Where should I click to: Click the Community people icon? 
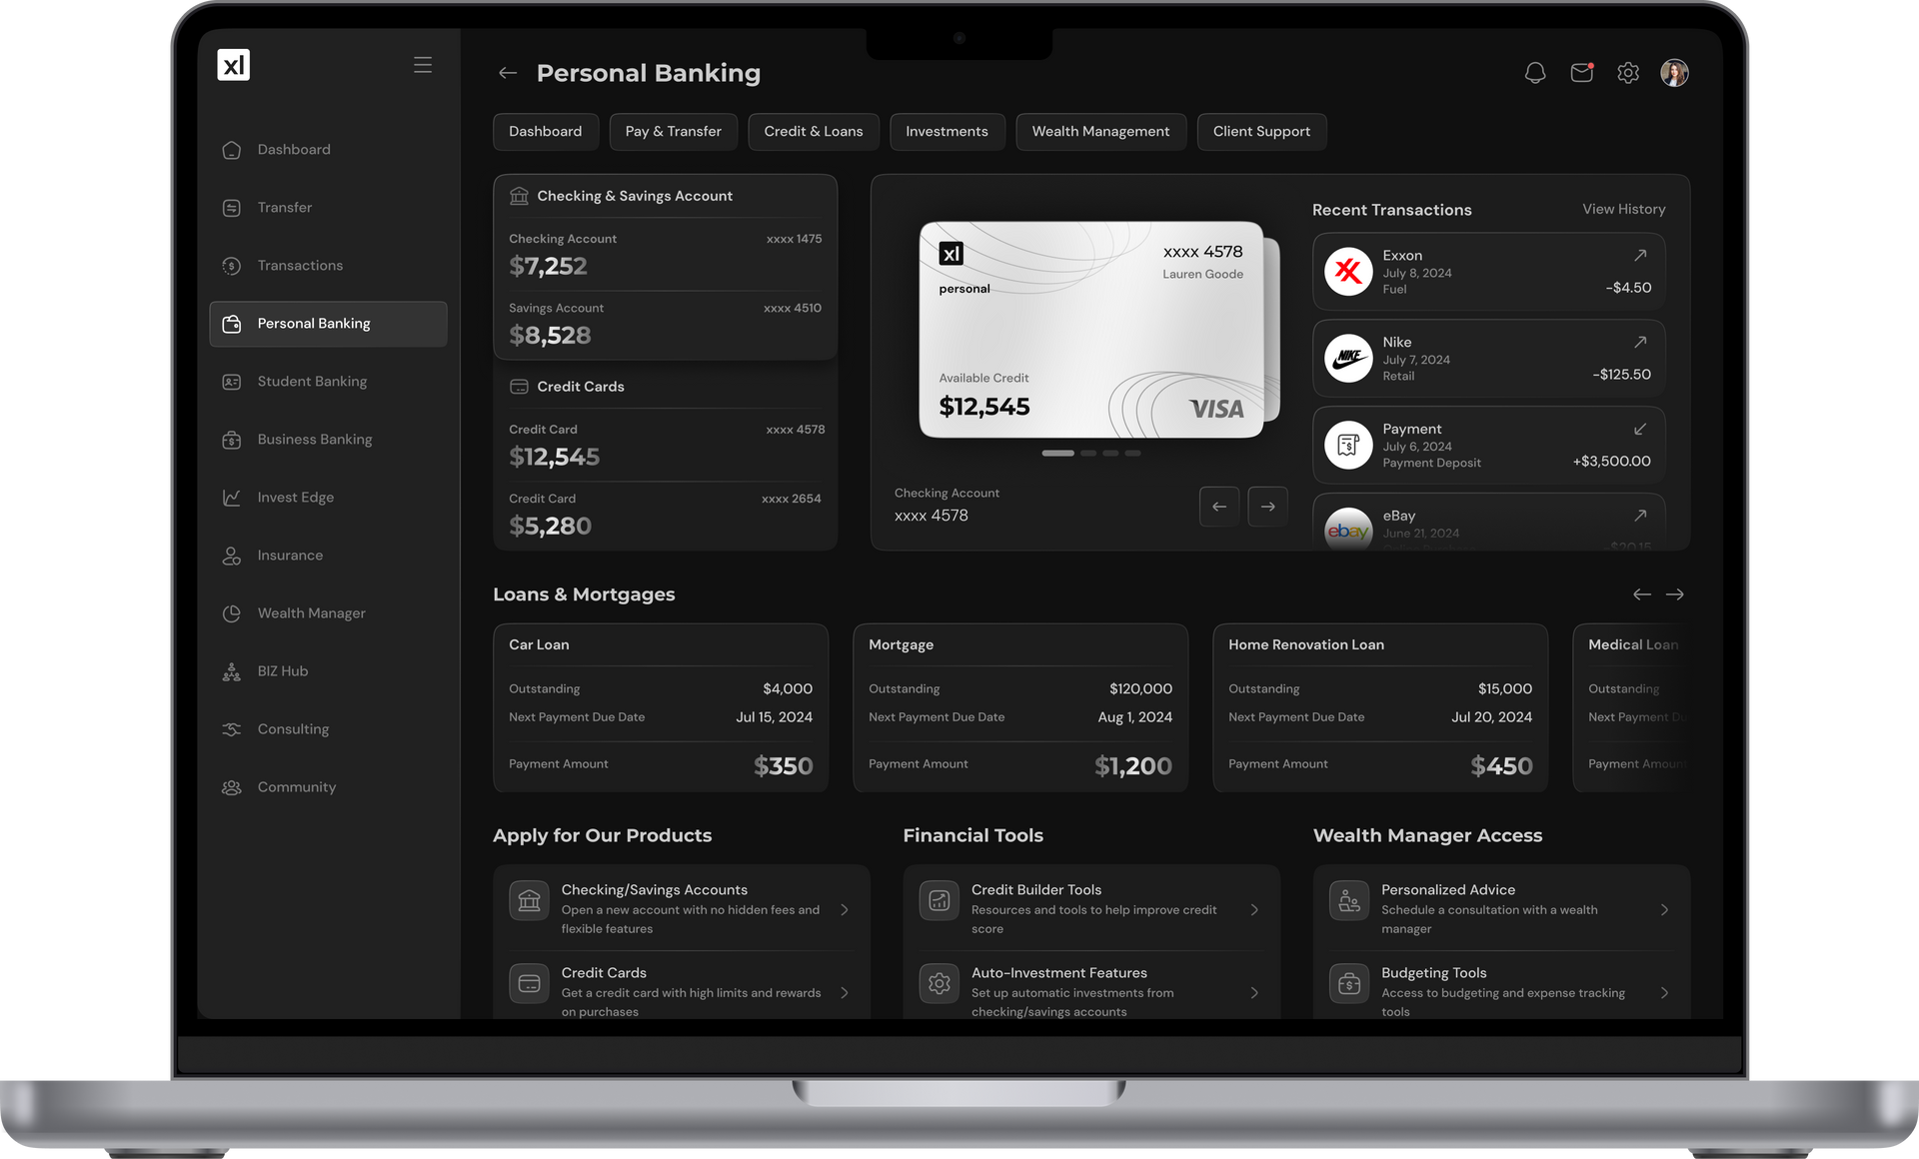pos(232,787)
